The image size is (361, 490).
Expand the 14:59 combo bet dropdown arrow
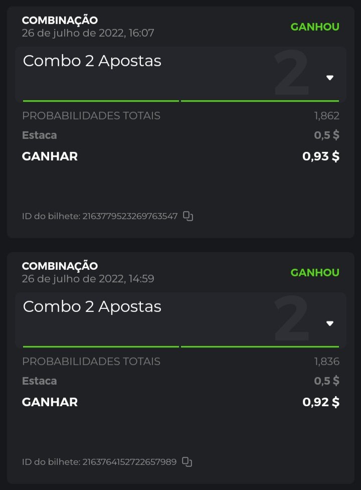(330, 323)
